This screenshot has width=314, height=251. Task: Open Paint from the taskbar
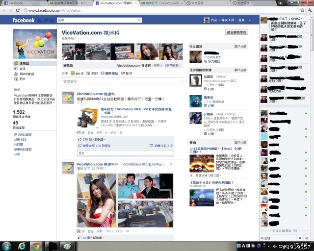[x=67, y=246]
